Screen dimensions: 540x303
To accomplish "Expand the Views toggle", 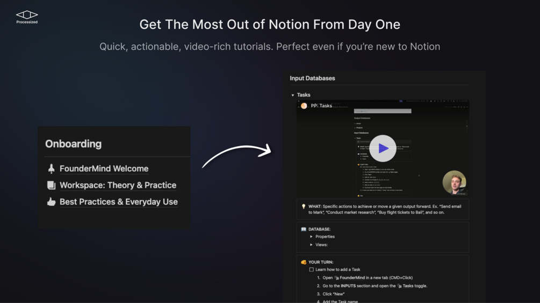I will pos(311,245).
